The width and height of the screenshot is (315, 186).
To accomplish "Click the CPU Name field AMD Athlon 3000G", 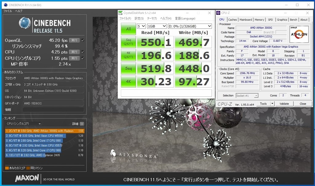I will [x=261, y=28].
